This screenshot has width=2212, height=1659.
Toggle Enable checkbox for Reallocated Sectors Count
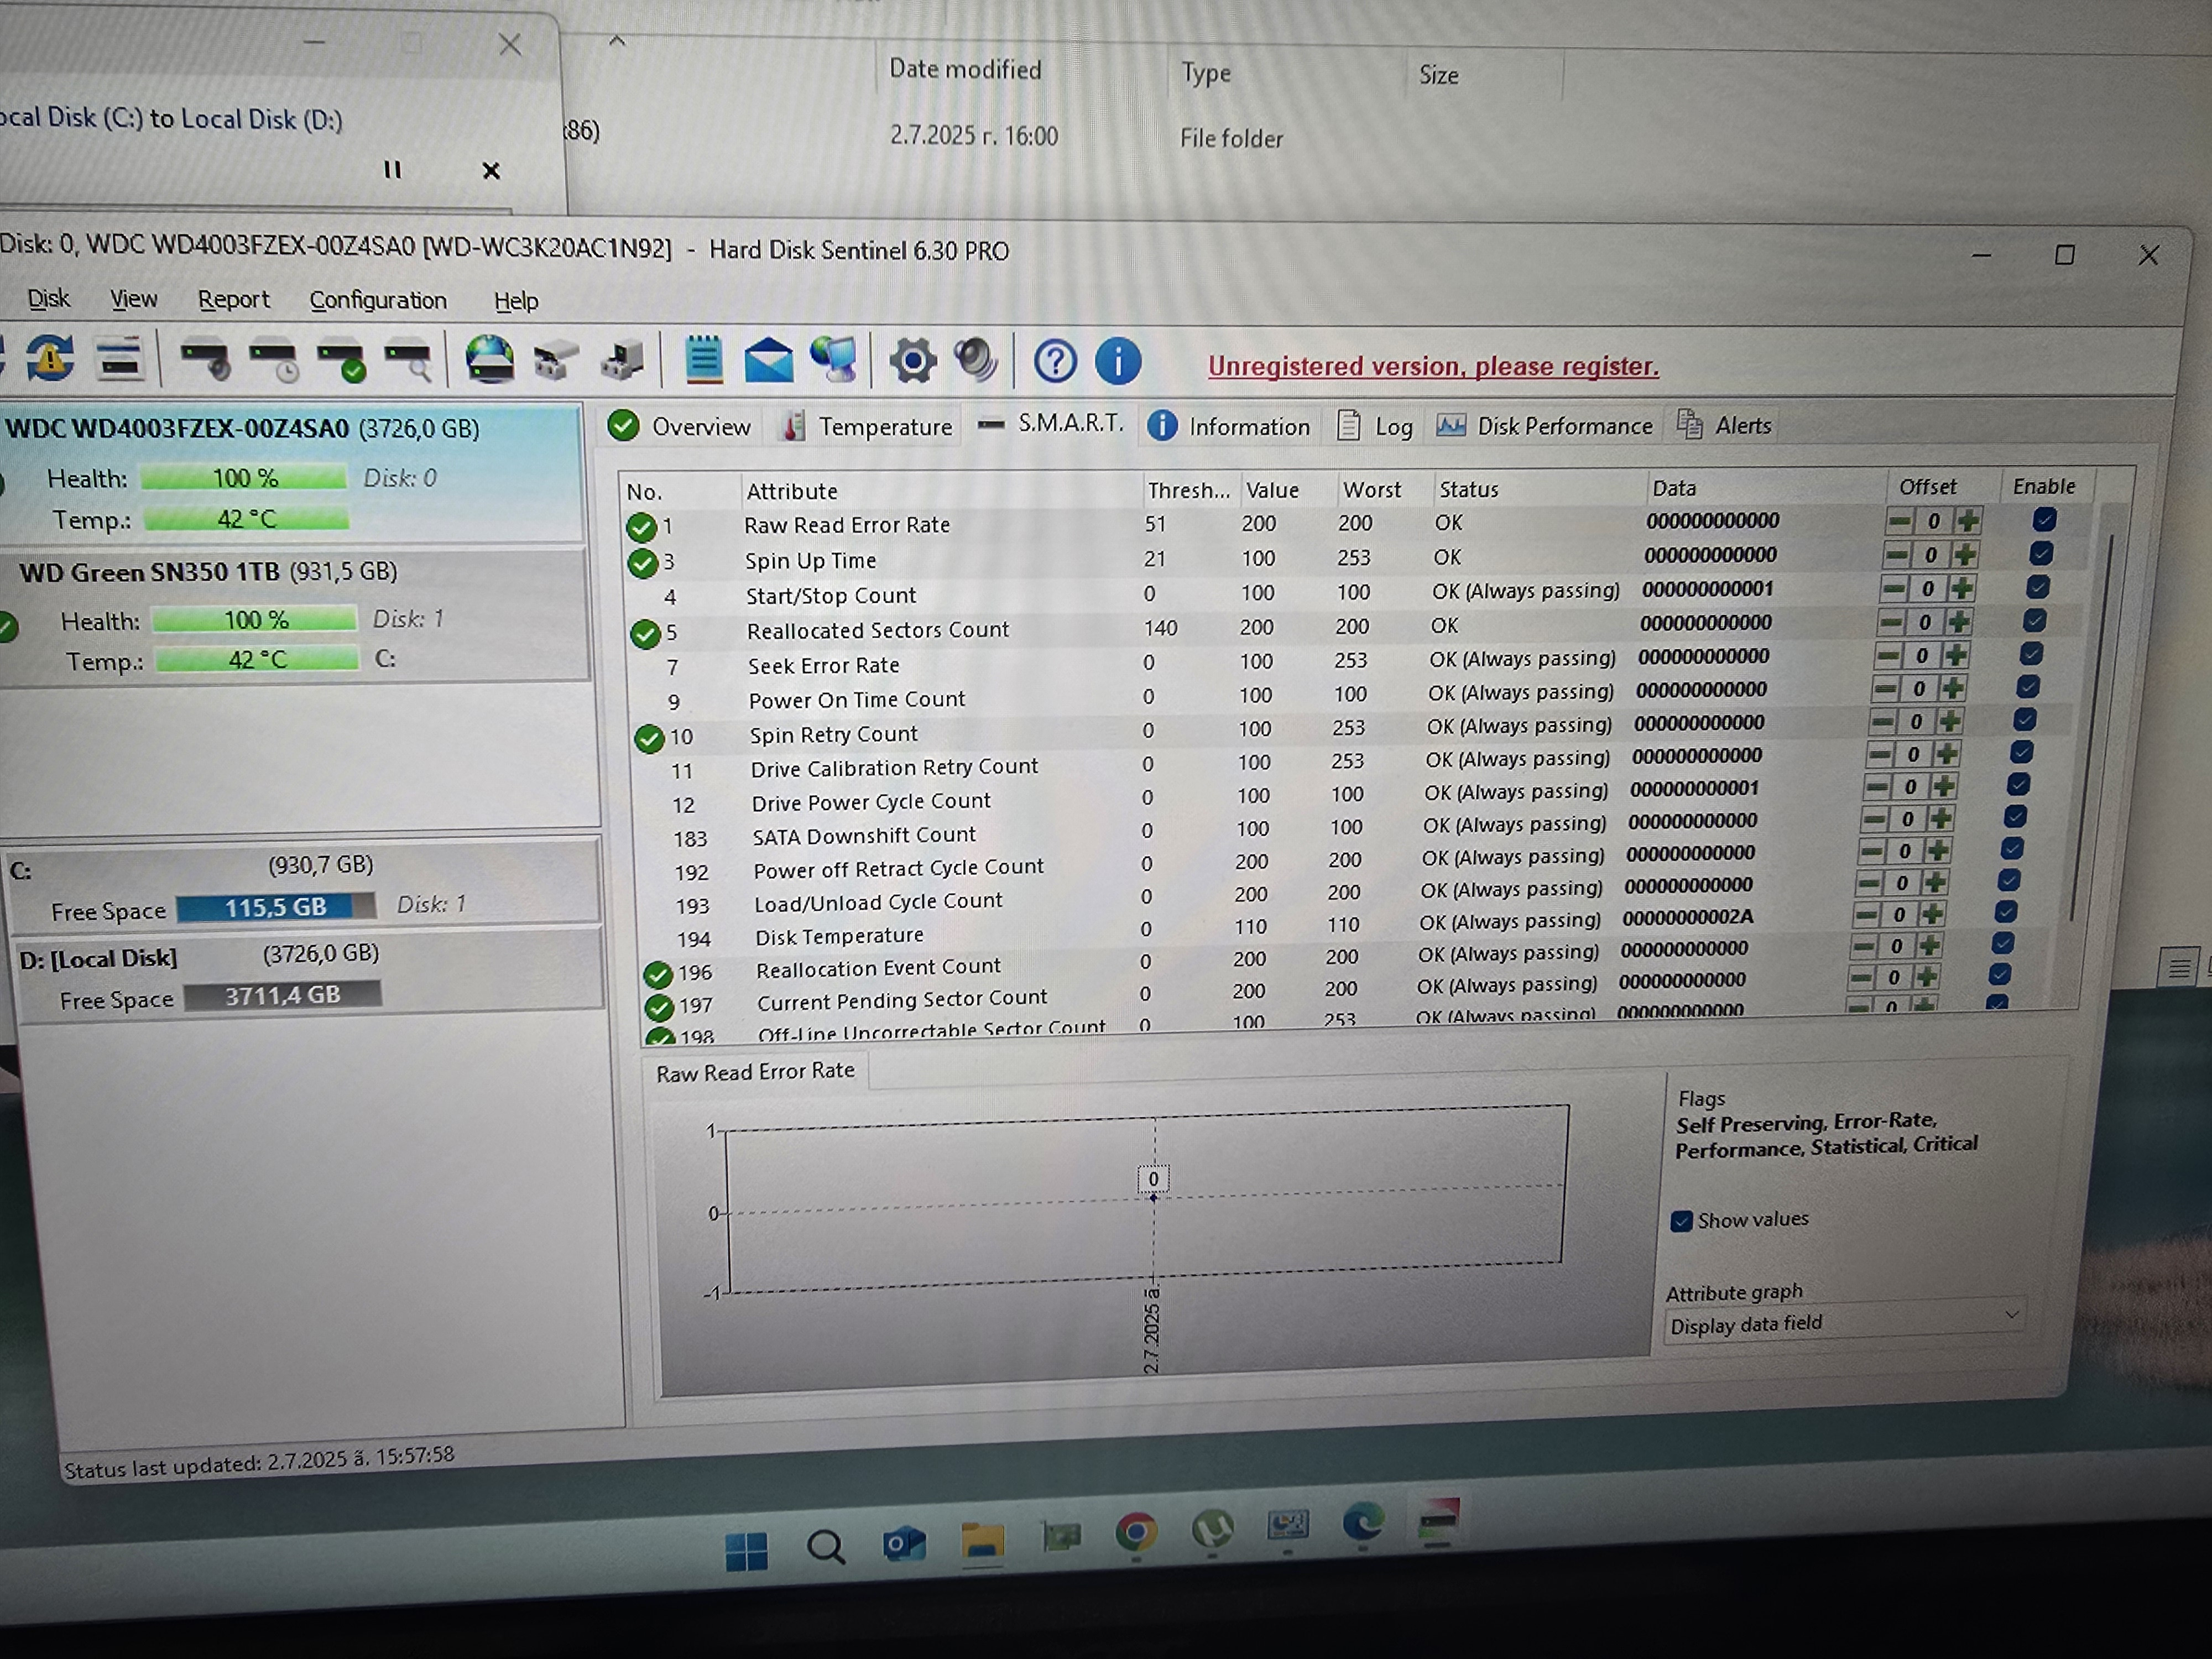(x=2034, y=621)
